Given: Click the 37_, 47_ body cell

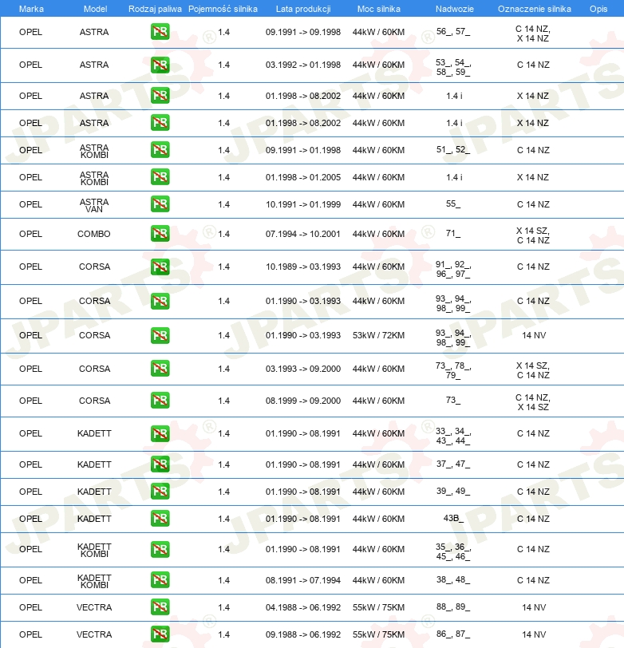Looking at the screenshot, I should click(453, 464).
